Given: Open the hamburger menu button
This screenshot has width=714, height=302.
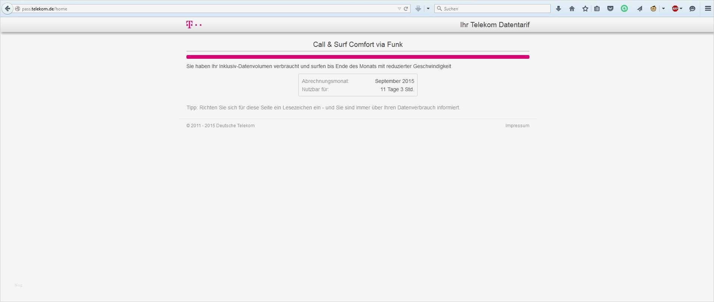Looking at the screenshot, I should click(x=708, y=9).
